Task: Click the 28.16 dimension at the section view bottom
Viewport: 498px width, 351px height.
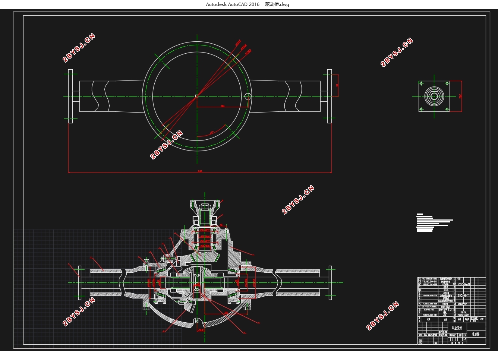Action: 201,330
